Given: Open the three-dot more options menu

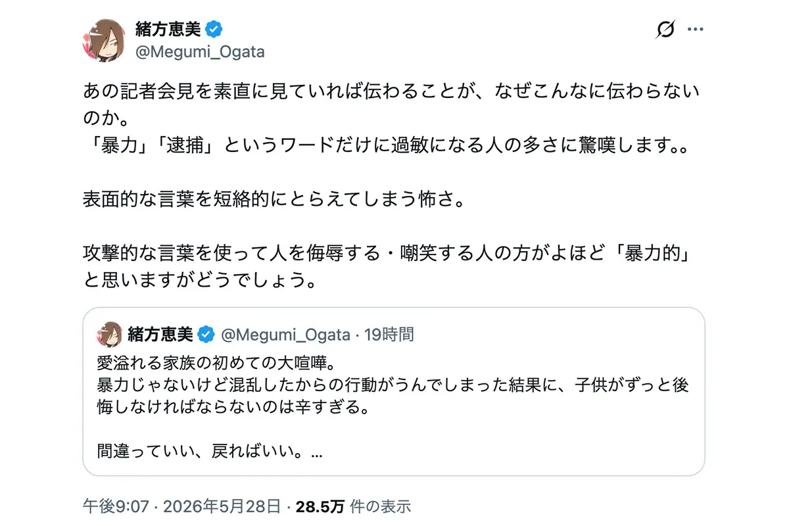Looking at the screenshot, I should coord(696,30).
